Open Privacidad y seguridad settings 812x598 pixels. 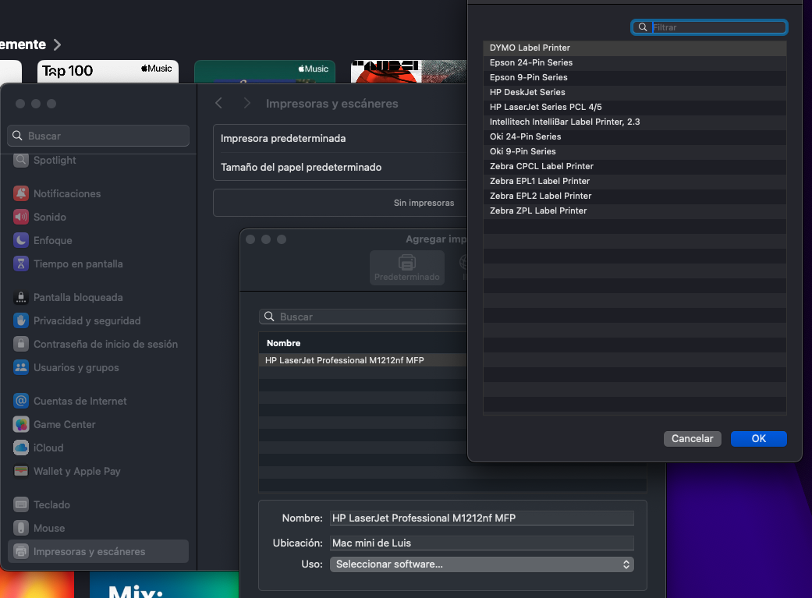(98, 320)
